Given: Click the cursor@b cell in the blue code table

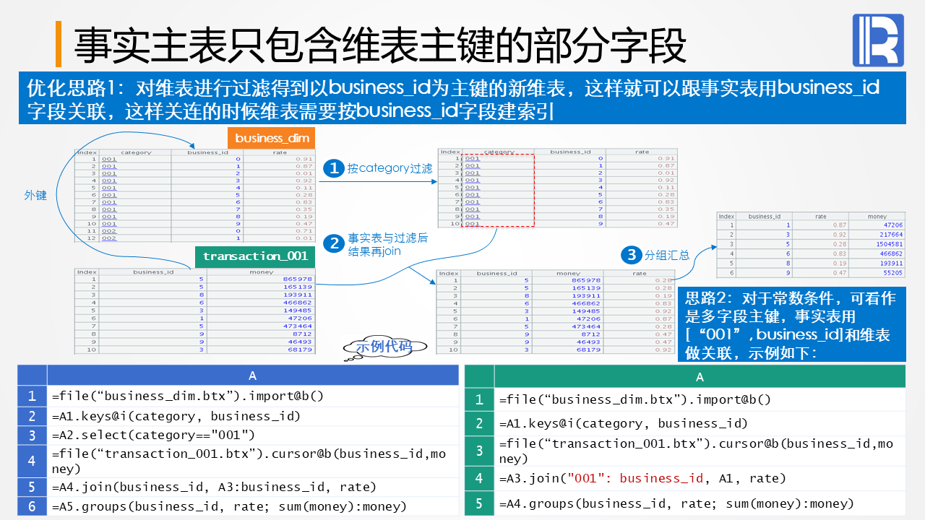Looking at the screenshot, I should (x=252, y=461).
